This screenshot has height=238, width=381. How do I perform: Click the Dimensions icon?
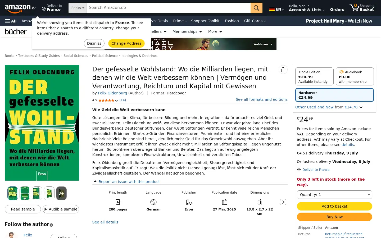pos(260,202)
